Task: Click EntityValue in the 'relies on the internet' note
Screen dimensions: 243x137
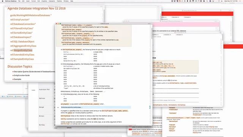Action: coord(65,116)
